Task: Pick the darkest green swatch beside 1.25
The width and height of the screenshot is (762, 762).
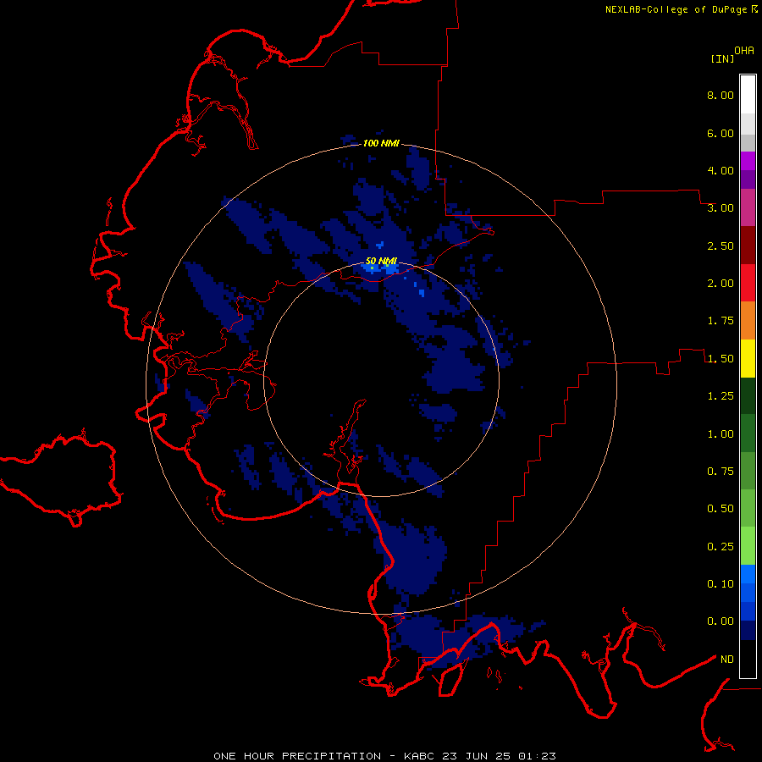Action: [x=748, y=395]
